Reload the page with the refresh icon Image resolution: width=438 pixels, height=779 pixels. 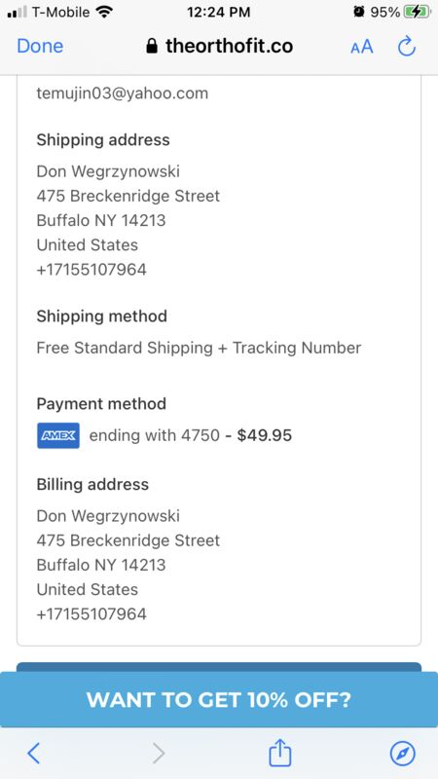point(407,46)
